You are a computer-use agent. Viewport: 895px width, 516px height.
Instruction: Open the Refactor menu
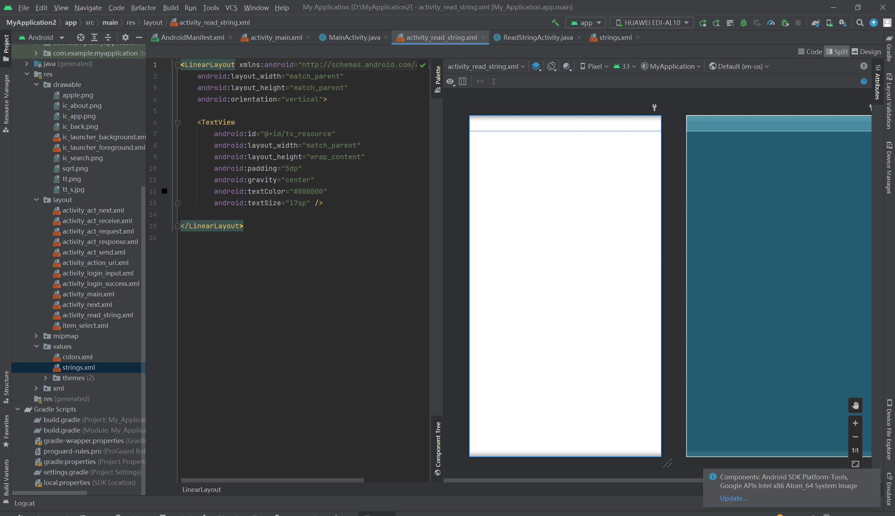point(143,7)
